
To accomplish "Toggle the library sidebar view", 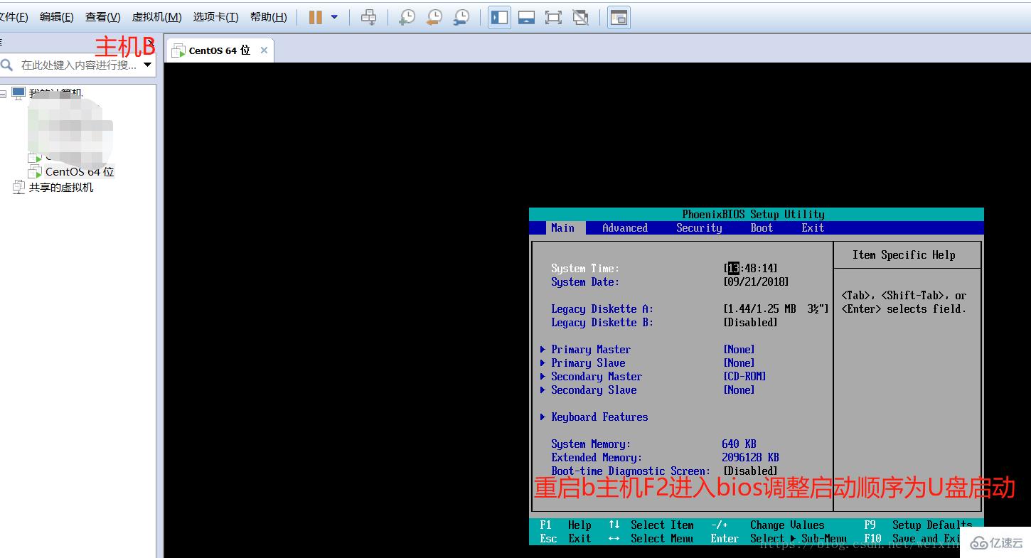I will tap(500, 17).
